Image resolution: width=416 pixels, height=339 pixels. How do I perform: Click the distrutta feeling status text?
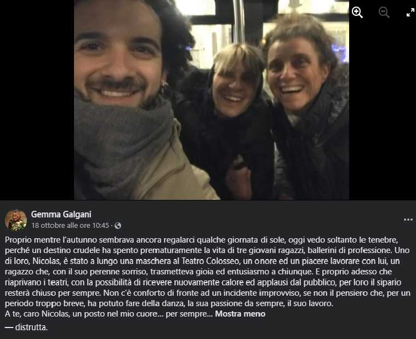31,327
